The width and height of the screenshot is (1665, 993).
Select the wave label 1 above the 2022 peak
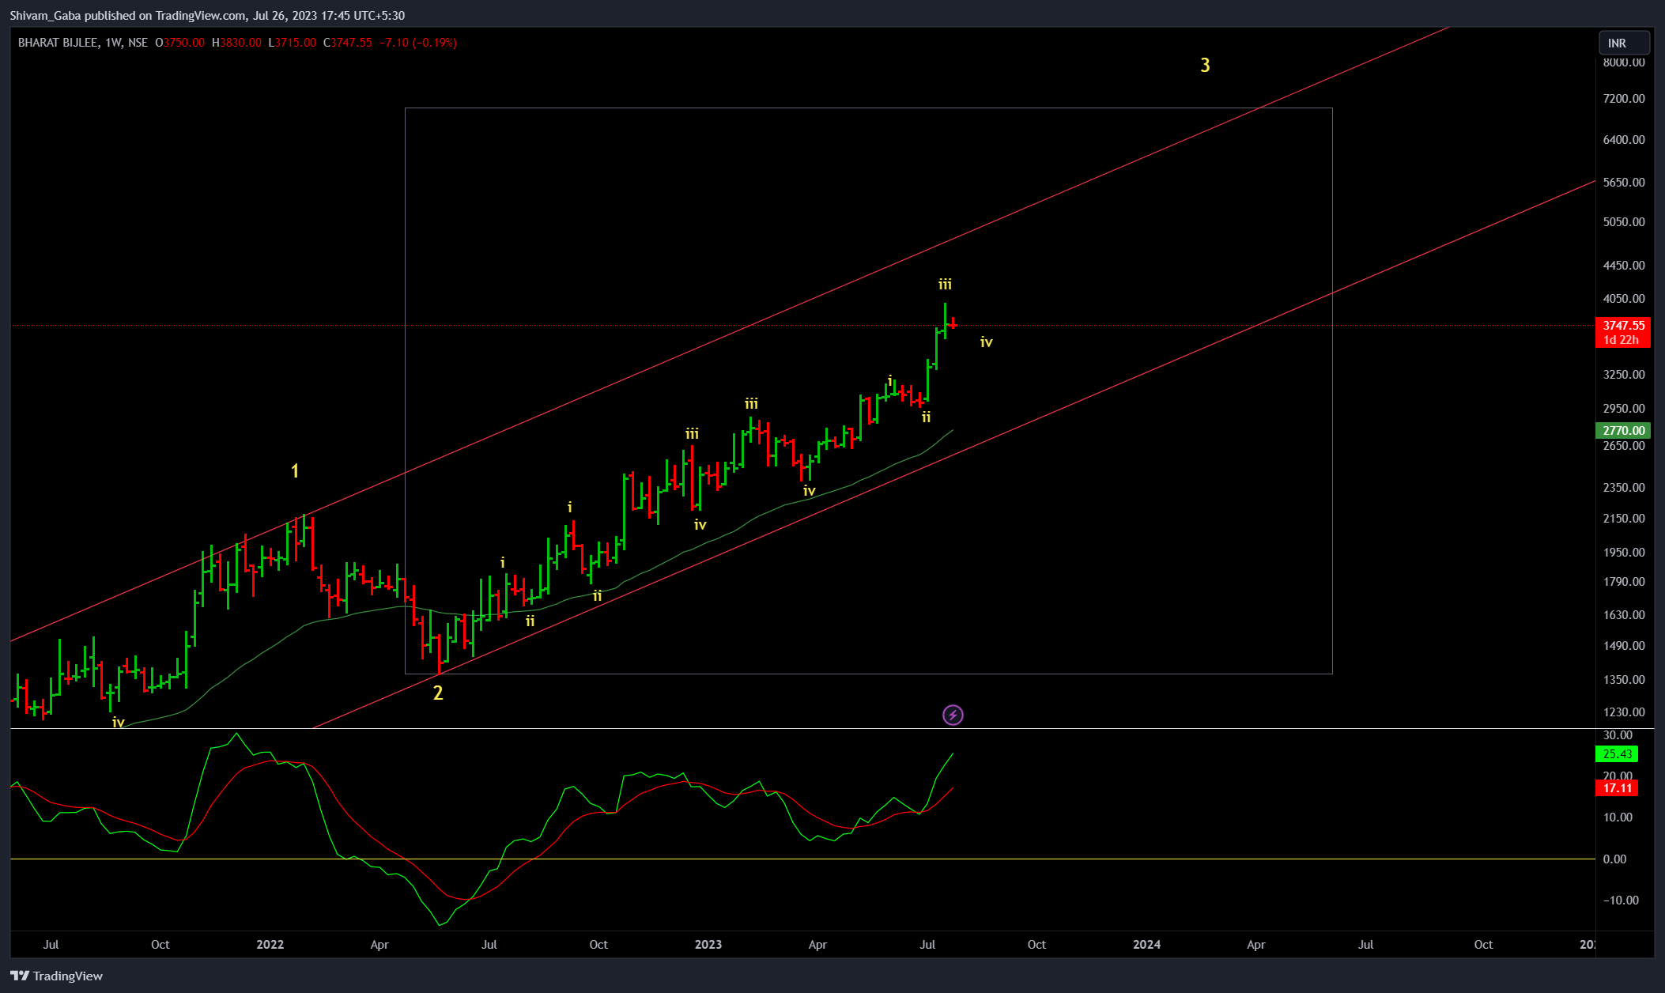295,471
